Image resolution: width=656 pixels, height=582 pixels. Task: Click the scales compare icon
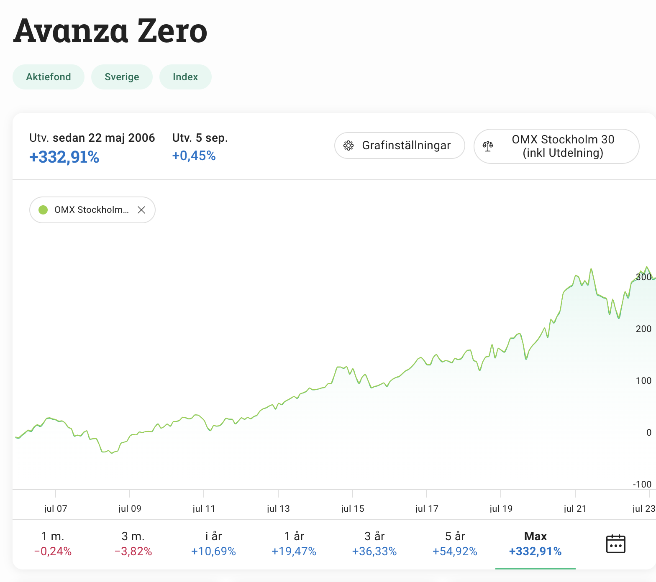point(488,146)
